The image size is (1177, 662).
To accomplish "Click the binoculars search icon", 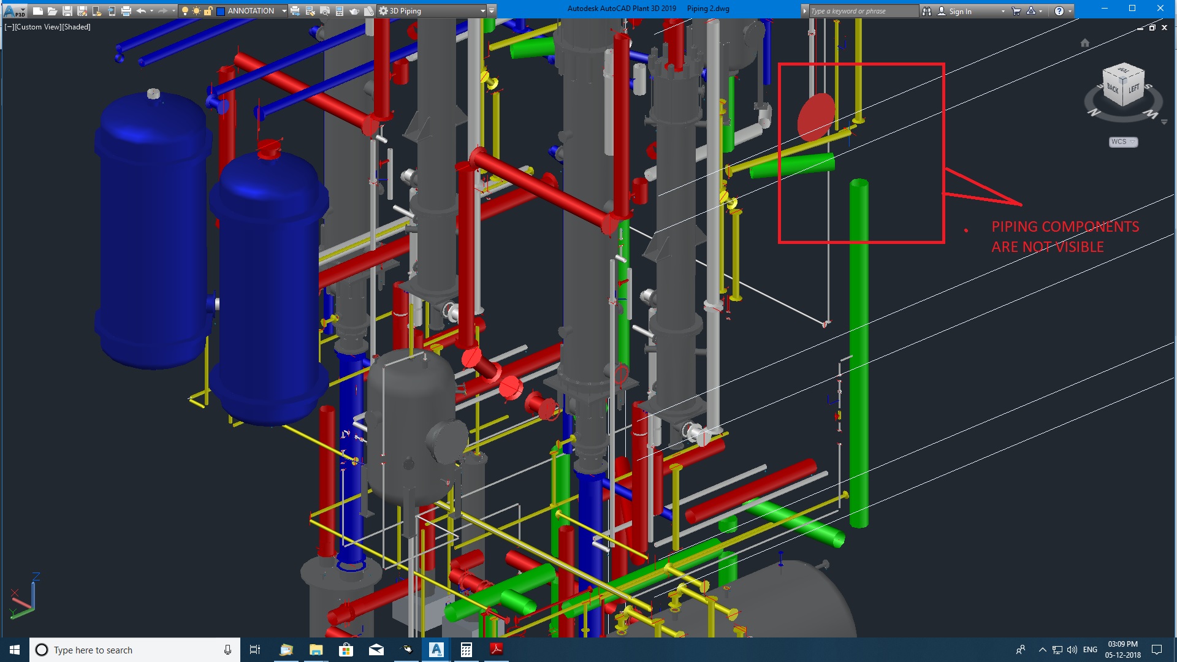I will 927,11.
